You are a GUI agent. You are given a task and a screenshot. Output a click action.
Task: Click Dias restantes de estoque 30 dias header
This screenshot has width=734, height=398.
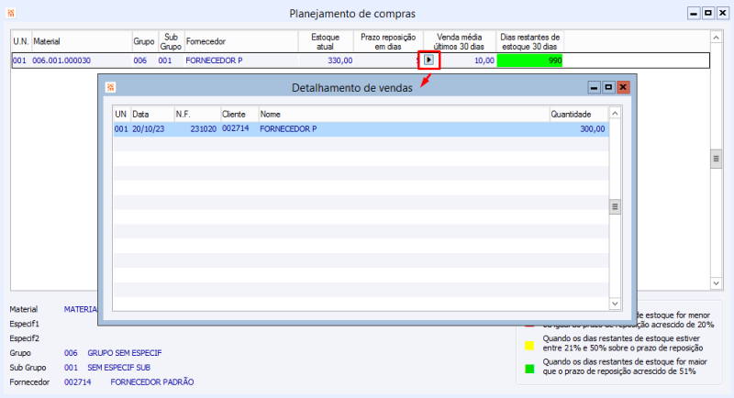[x=530, y=41]
